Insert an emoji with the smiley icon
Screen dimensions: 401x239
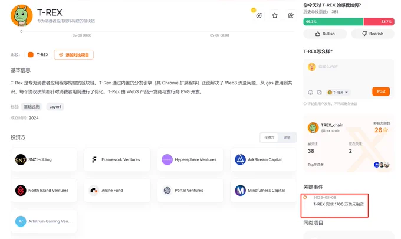[310, 93]
